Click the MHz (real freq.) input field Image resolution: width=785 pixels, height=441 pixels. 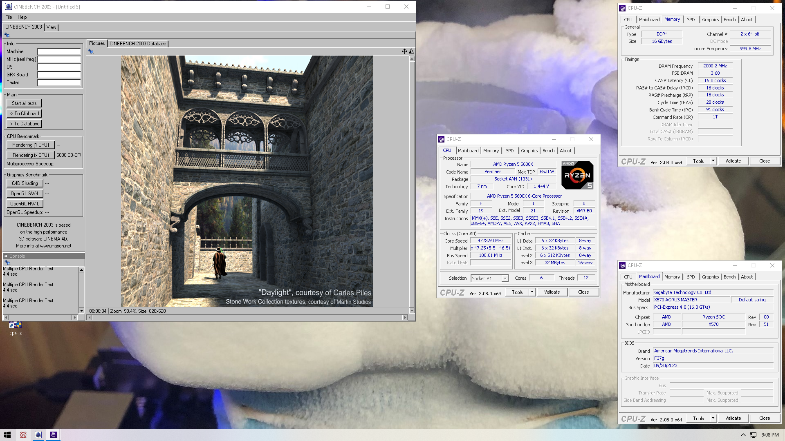click(x=59, y=59)
